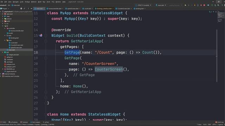The image size is (225, 126).
Task: Click the override gutter icon on line 15
Action: [x=41, y=35]
